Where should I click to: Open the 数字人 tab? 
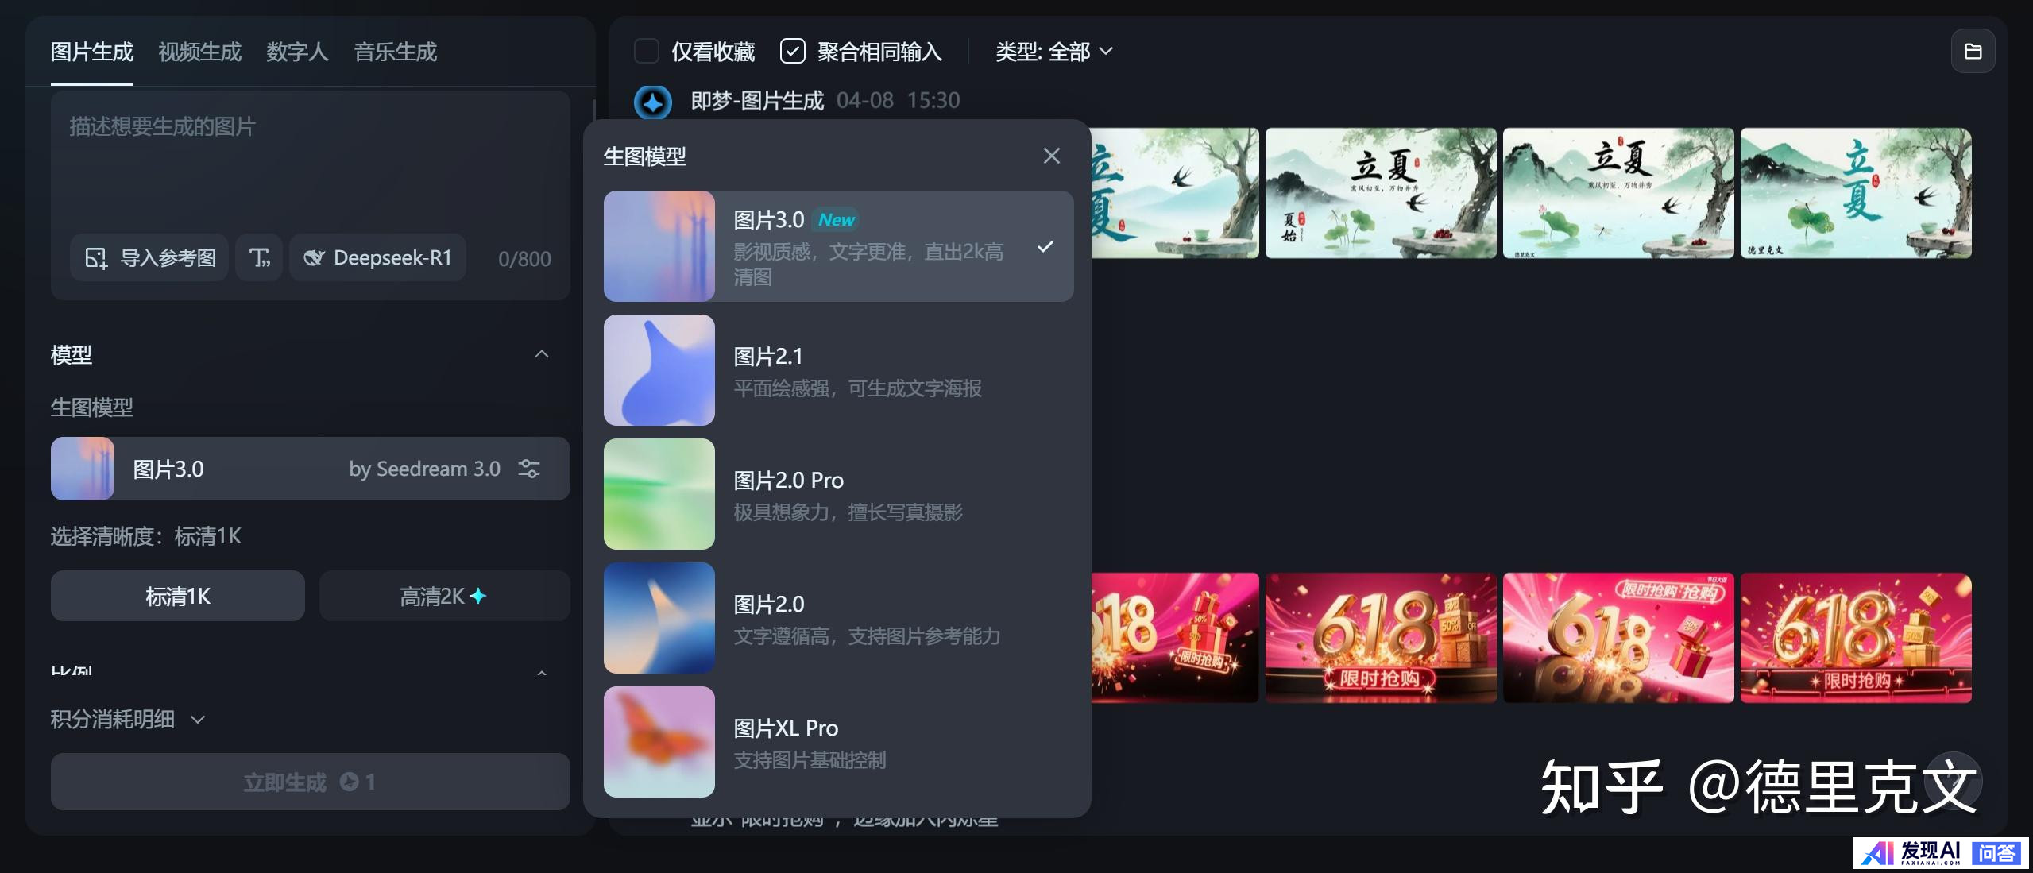pos(297,52)
